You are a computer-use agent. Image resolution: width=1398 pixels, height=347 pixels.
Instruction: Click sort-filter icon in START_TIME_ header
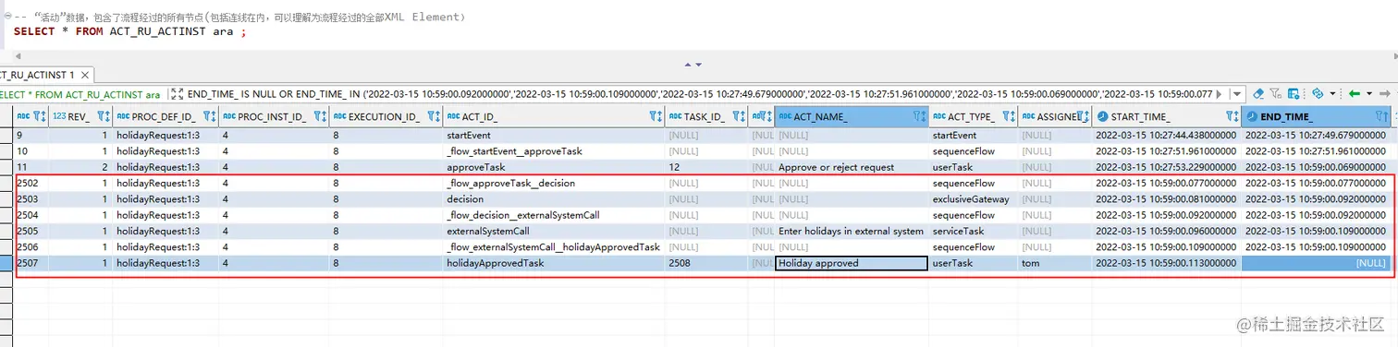pos(1232,116)
